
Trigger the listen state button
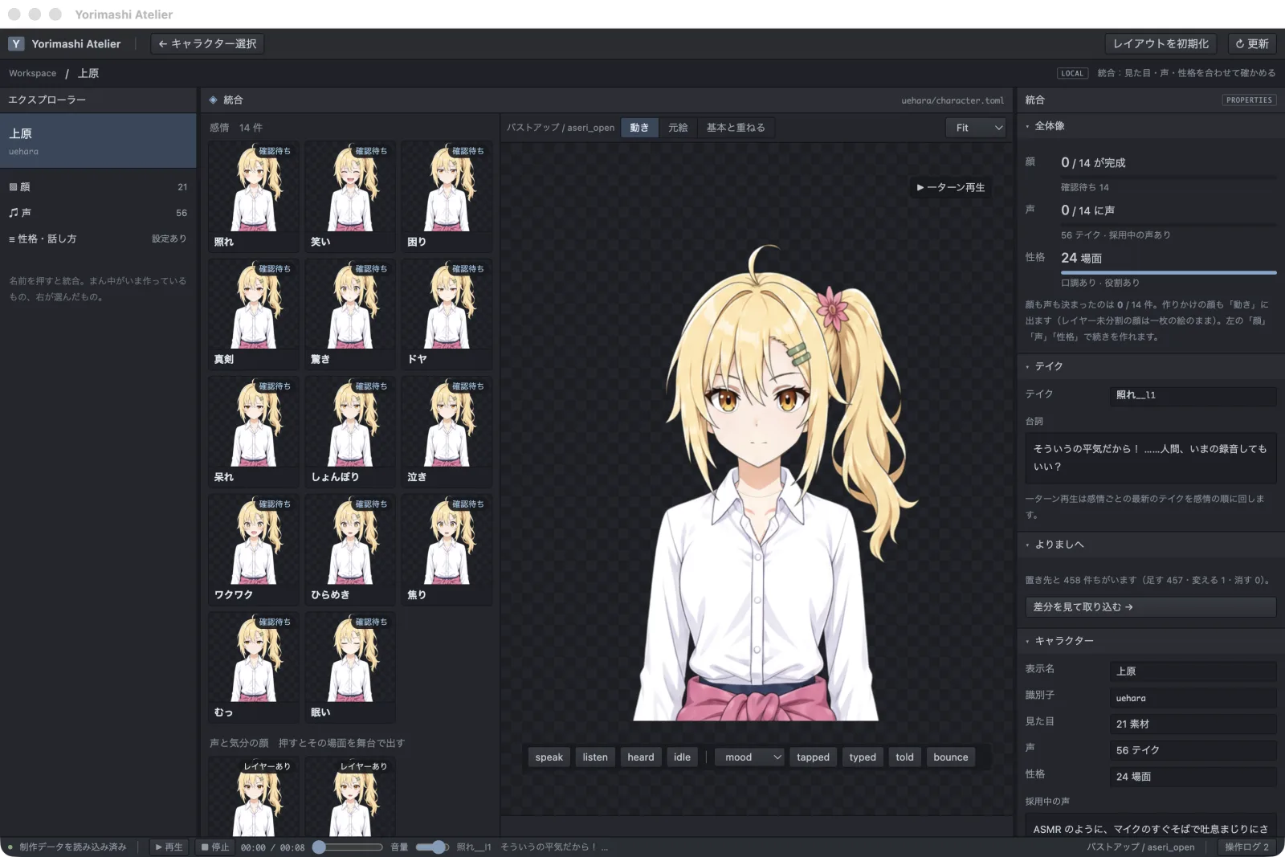tap(595, 757)
